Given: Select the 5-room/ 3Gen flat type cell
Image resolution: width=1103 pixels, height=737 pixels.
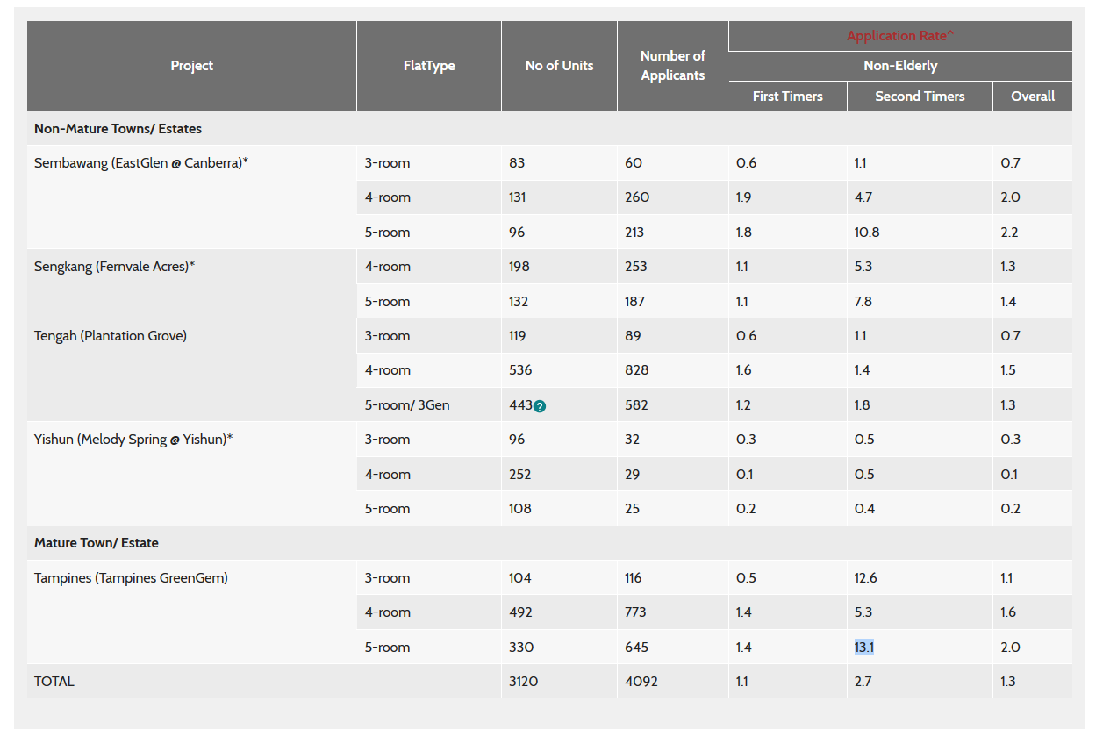Looking at the screenshot, I should coord(407,405).
